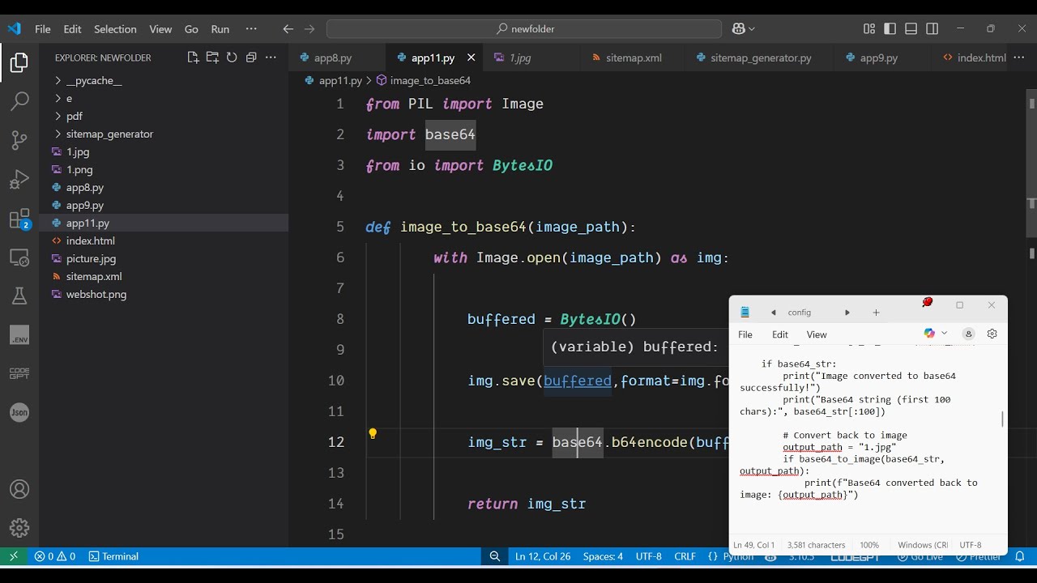Screen dimensions: 1037x583
Task: Go forward using the navigation arrow
Action: (x=309, y=29)
